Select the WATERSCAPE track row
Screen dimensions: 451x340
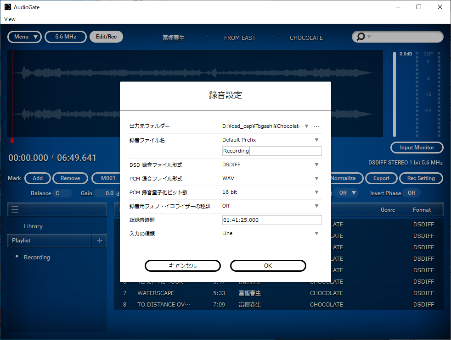click(x=278, y=293)
